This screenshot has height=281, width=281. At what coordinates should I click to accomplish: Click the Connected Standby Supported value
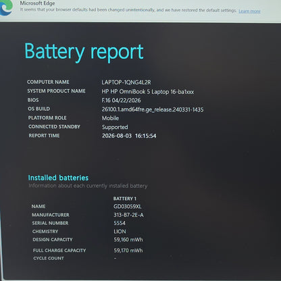[115, 127]
